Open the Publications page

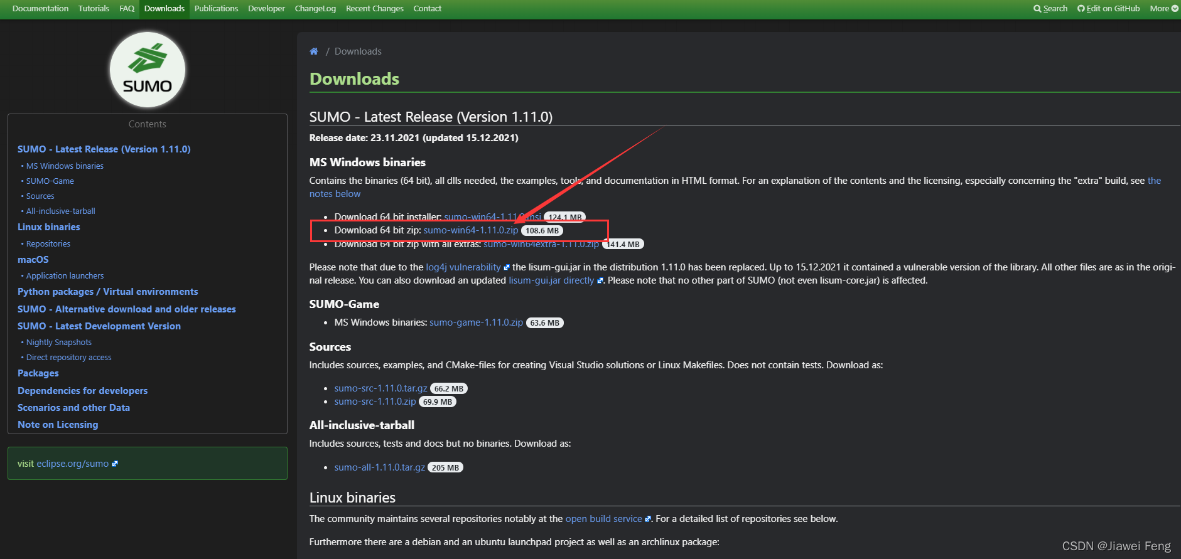(216, 9)
